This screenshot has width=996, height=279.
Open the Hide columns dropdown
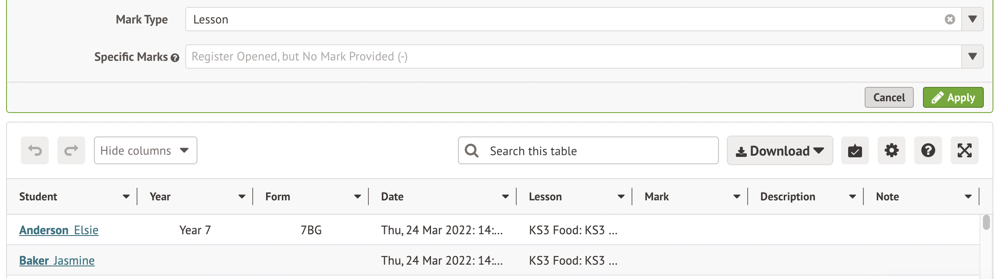click(145, 150)
